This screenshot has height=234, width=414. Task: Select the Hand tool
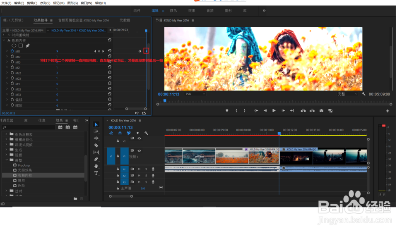[x=96, y=166]
